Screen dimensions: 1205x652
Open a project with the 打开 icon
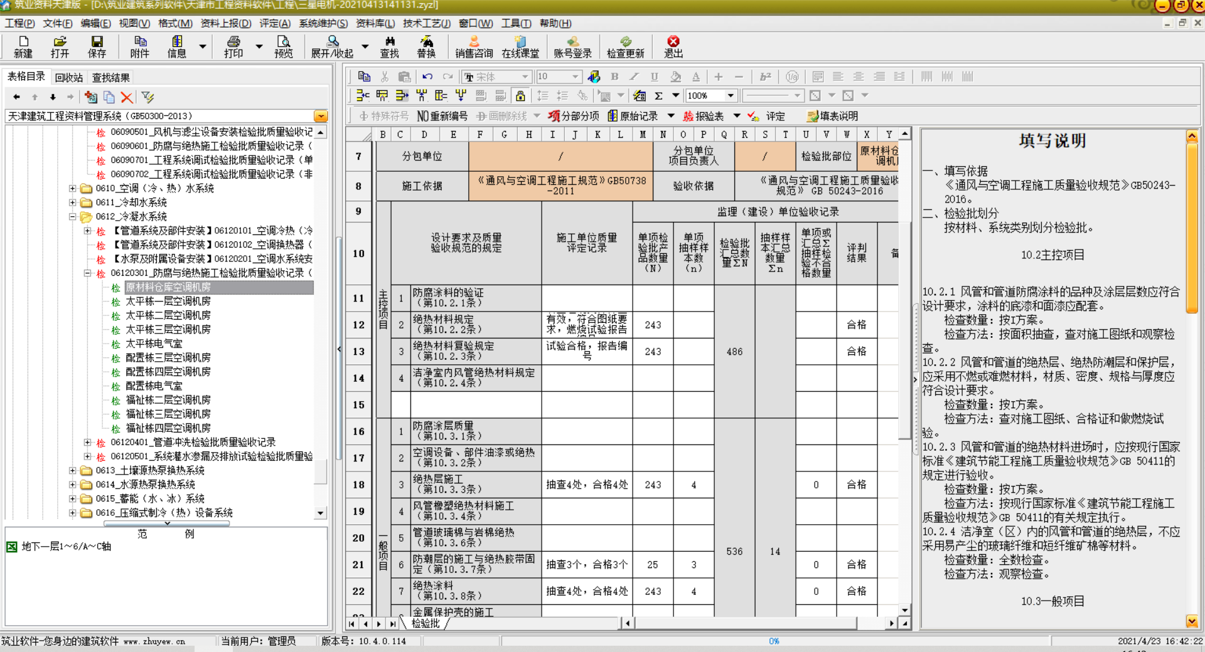tap(60, 46)
